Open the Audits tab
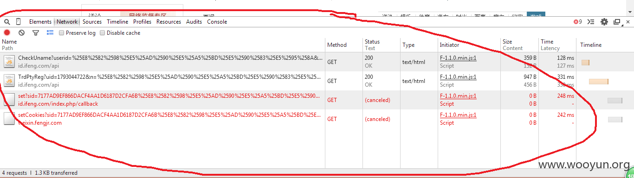 (194, 22)
